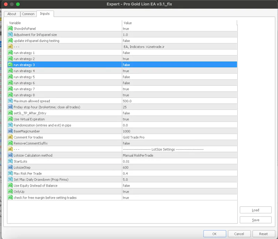The height and width of the screenshot is (239, 278).
Task: Click icon beside run strategy 6
Action: click(x=10, y=83)
